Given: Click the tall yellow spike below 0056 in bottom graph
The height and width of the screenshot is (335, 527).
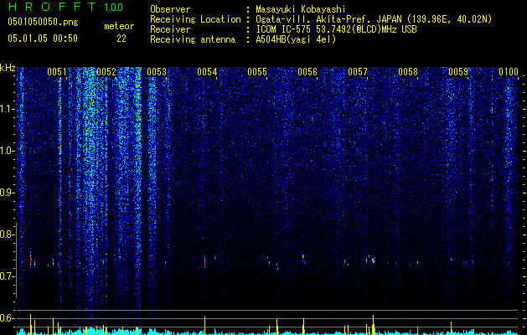Looking at the screenshot, I should click(303, 326).
